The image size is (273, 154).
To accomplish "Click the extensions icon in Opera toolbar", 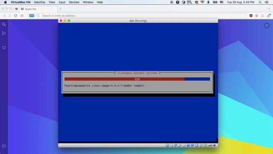I will [x=257, y=16].
